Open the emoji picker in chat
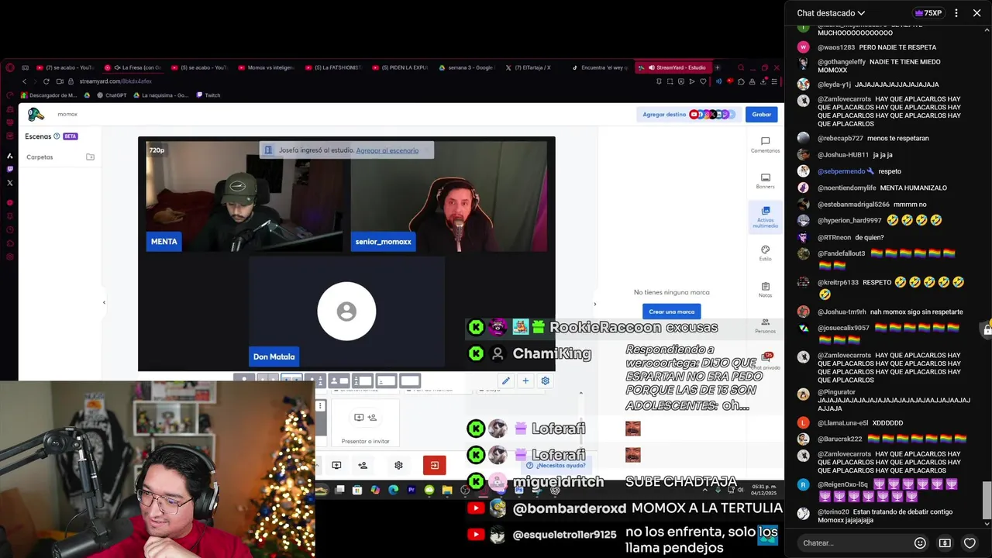Screen dimensions: 992x558 tap(920, 543)
